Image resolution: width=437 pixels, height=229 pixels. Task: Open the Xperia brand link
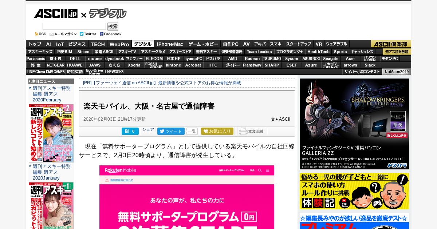tap(134, 65)
